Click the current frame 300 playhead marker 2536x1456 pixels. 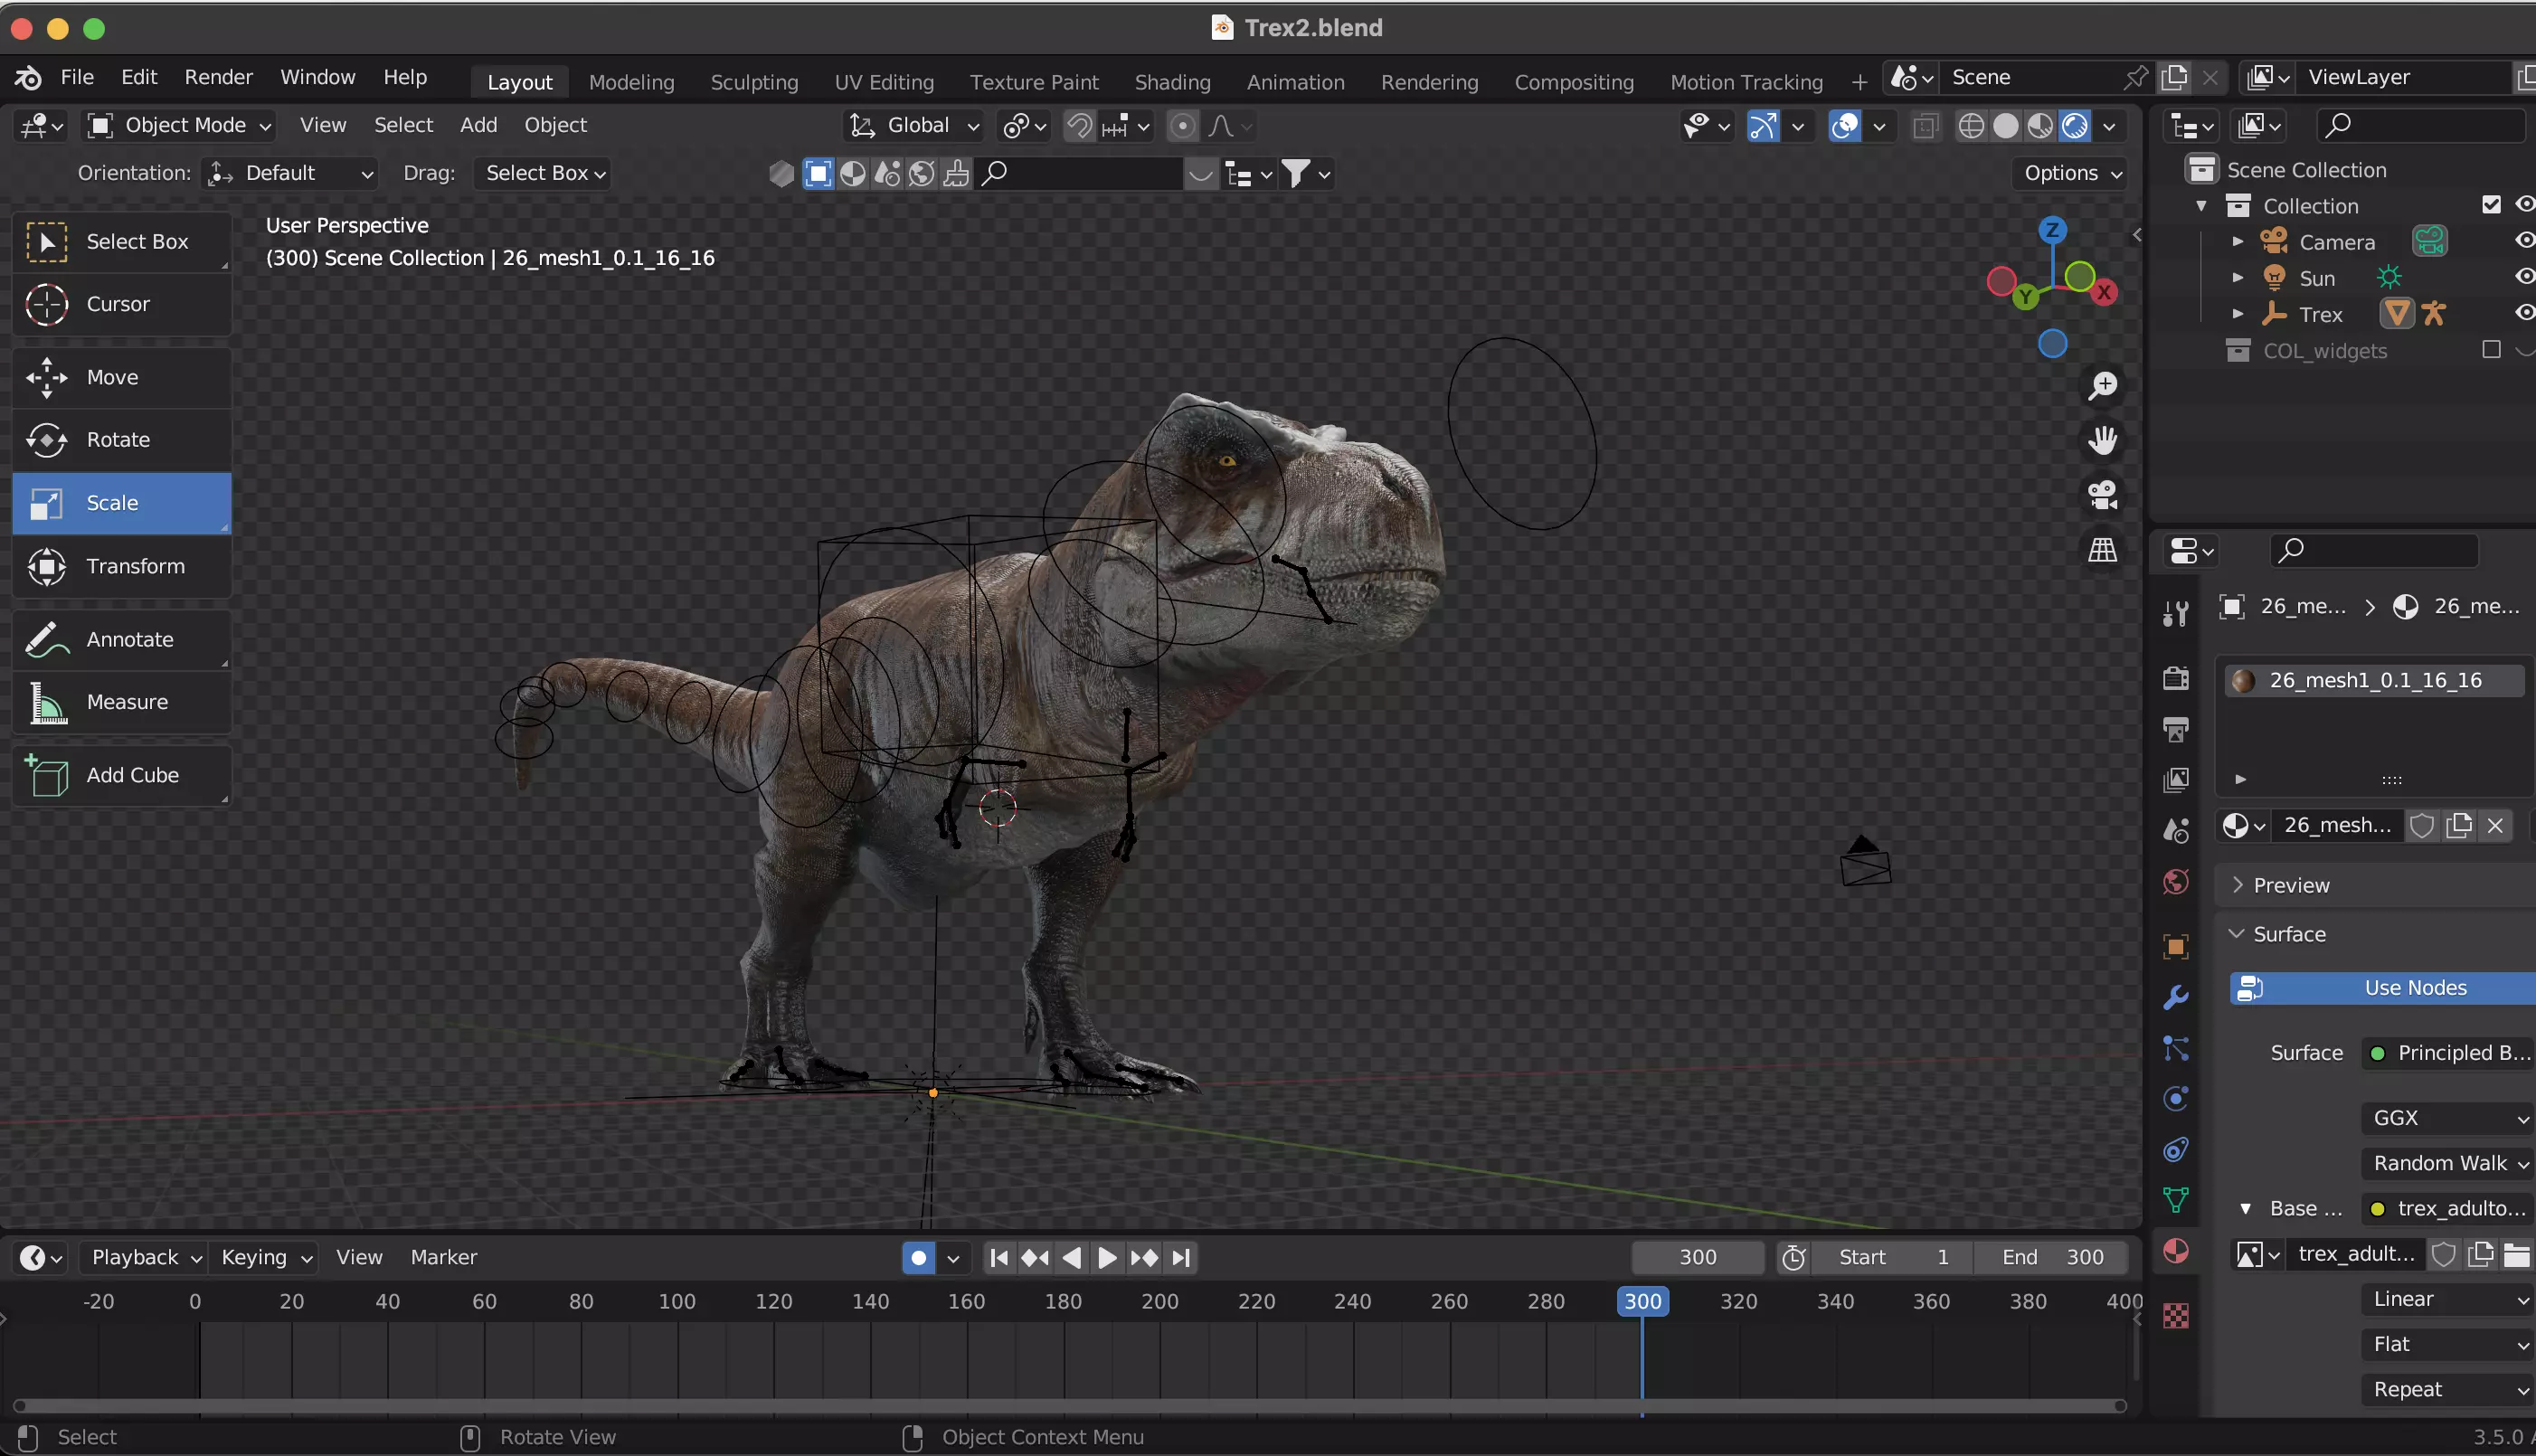(x=1642, y=1302)
